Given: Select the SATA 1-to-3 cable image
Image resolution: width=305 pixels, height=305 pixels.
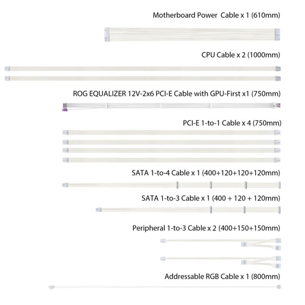Looking at the screenshot, I should click(x=188, y=210).
